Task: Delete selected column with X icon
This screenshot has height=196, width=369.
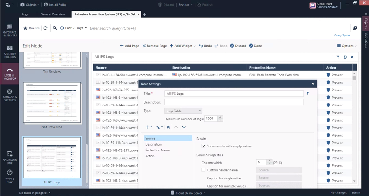Action: 168,127
